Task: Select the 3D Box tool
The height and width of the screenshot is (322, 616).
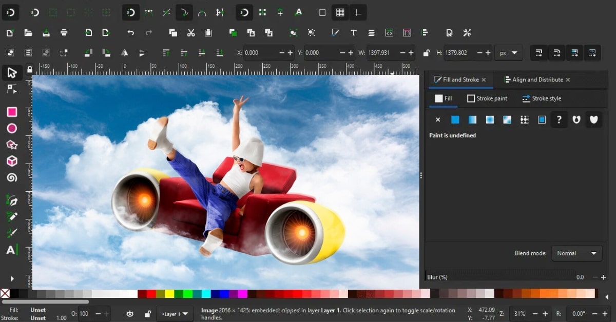Action: [12, 161]
